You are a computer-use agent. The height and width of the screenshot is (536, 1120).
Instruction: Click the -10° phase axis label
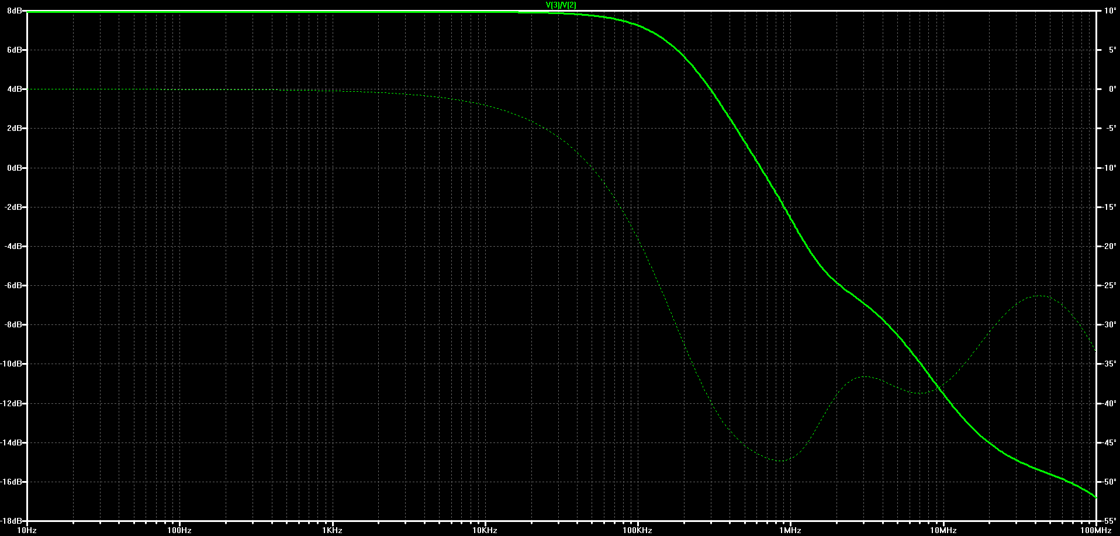[1109, 168]
